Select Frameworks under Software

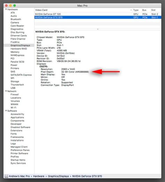click(17, 137)
